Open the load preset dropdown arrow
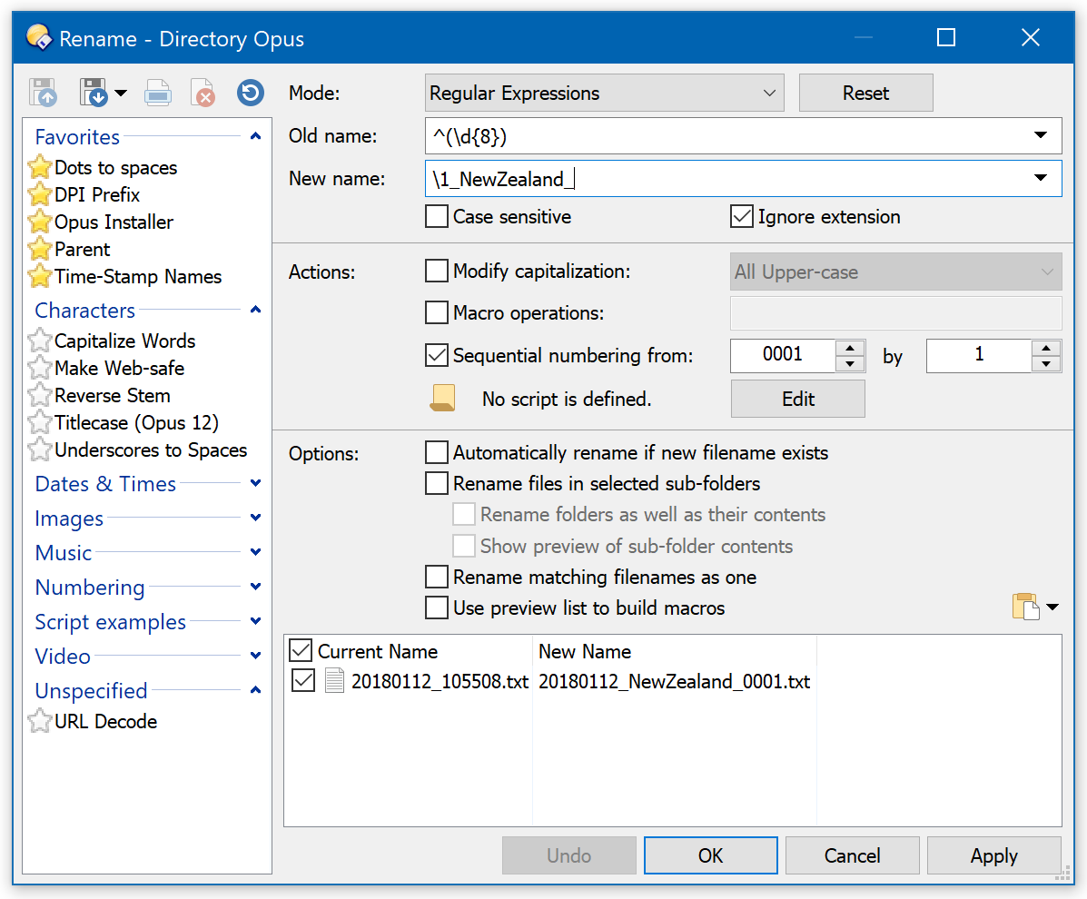 (121, 93)
